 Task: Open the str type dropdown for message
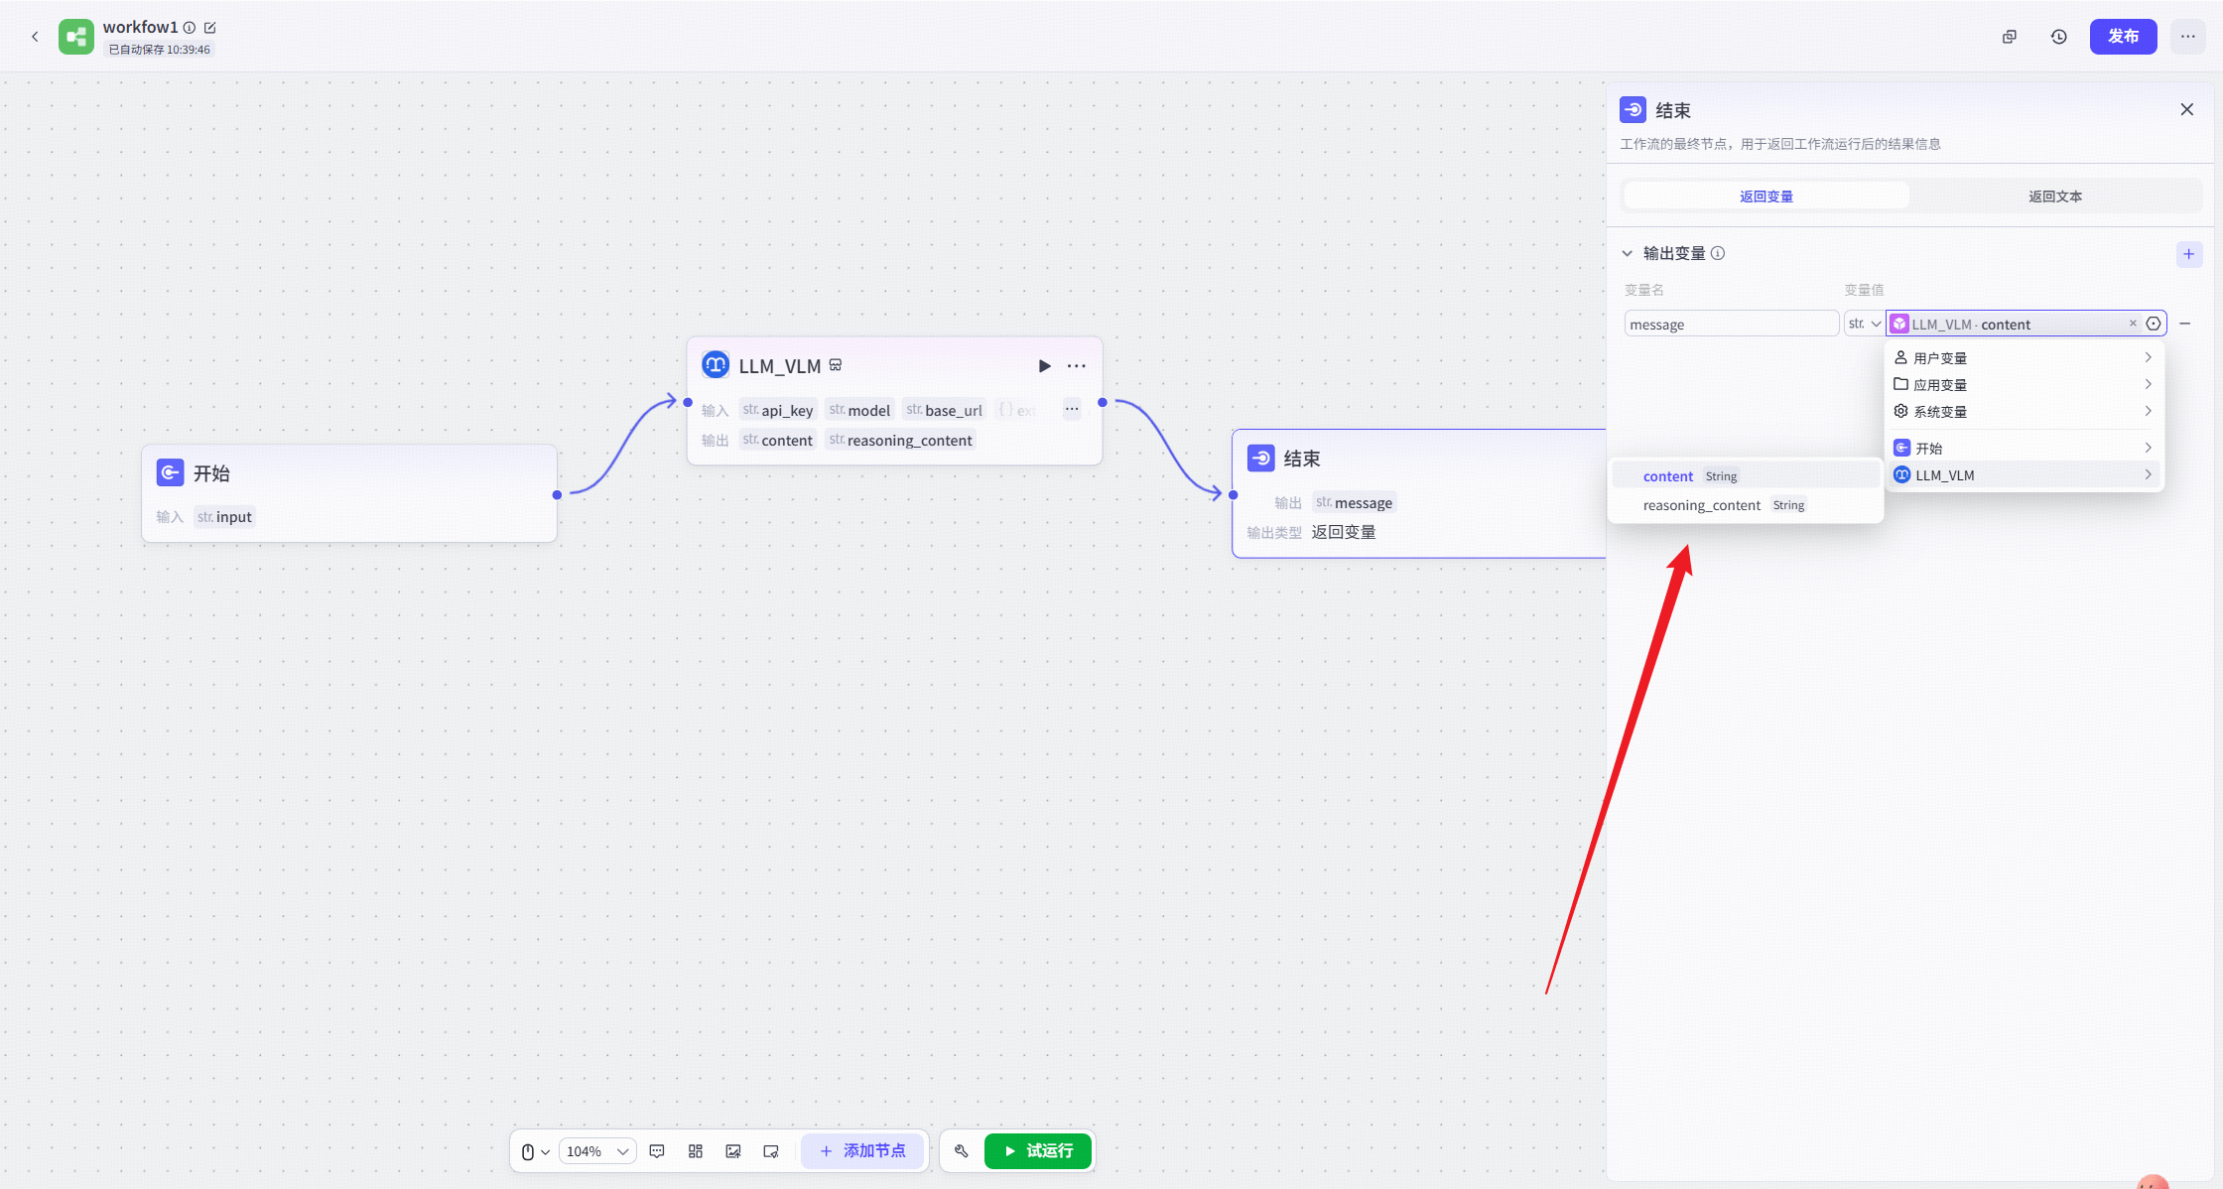point(1864,324)
